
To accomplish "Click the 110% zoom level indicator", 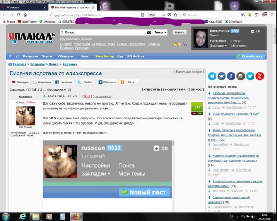I will (151, 15).
